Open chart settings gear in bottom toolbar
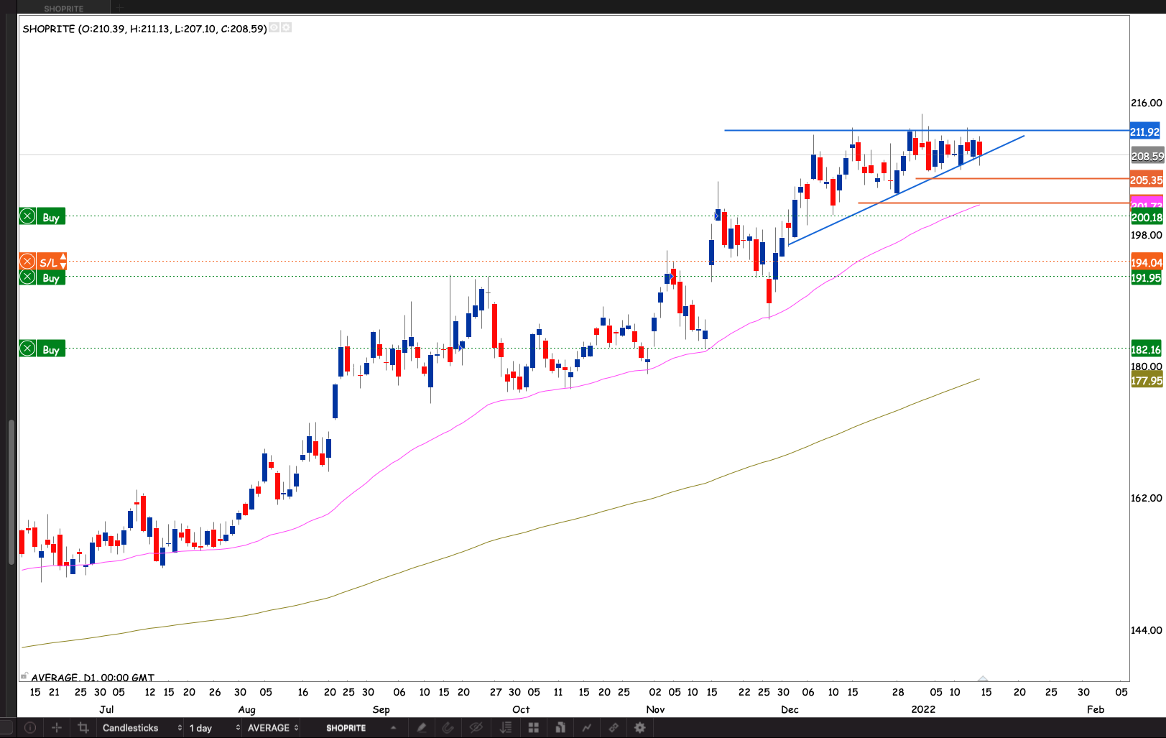This screenshot has height=738, width=1166. tap(639, 728)
